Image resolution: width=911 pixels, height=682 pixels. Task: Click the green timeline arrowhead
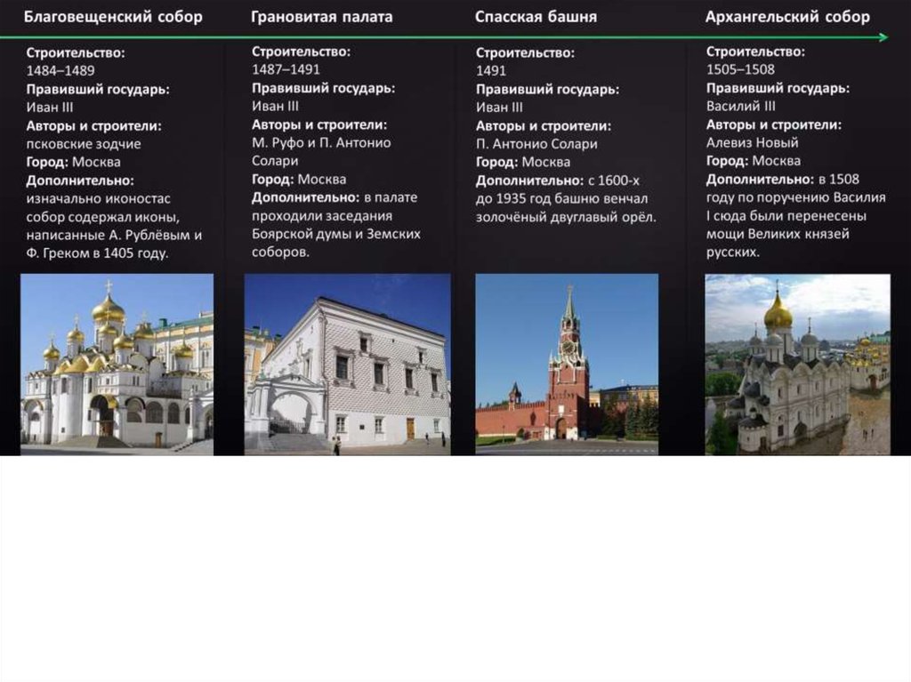(x=883, y=37)
